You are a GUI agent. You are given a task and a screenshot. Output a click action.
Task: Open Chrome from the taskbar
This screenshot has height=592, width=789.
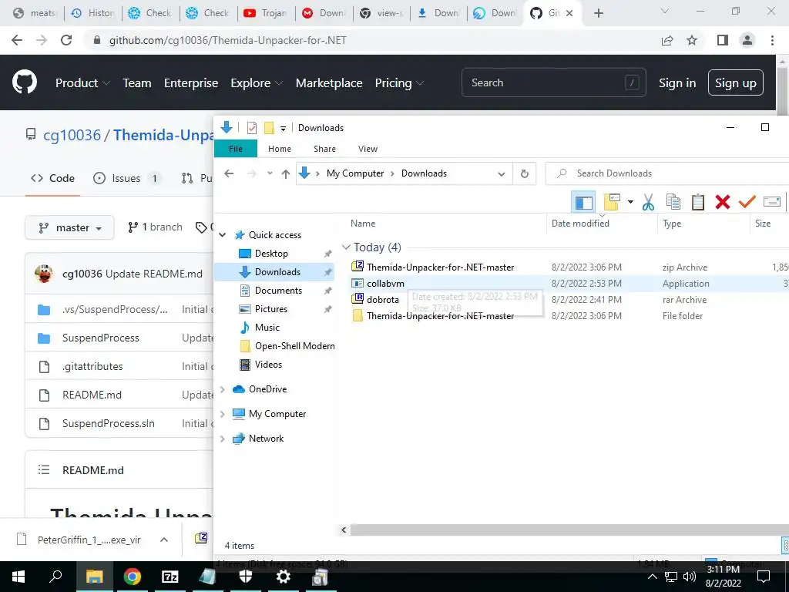pyautogui.click(x=133, y=577)
